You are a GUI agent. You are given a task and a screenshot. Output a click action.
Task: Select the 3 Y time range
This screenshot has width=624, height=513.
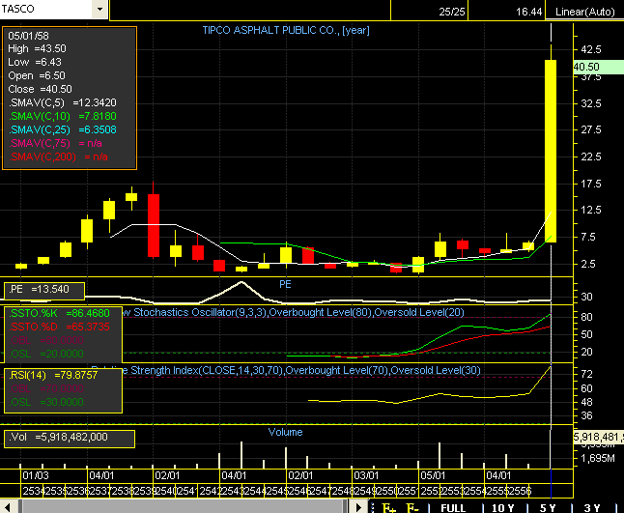pos(592,508)
